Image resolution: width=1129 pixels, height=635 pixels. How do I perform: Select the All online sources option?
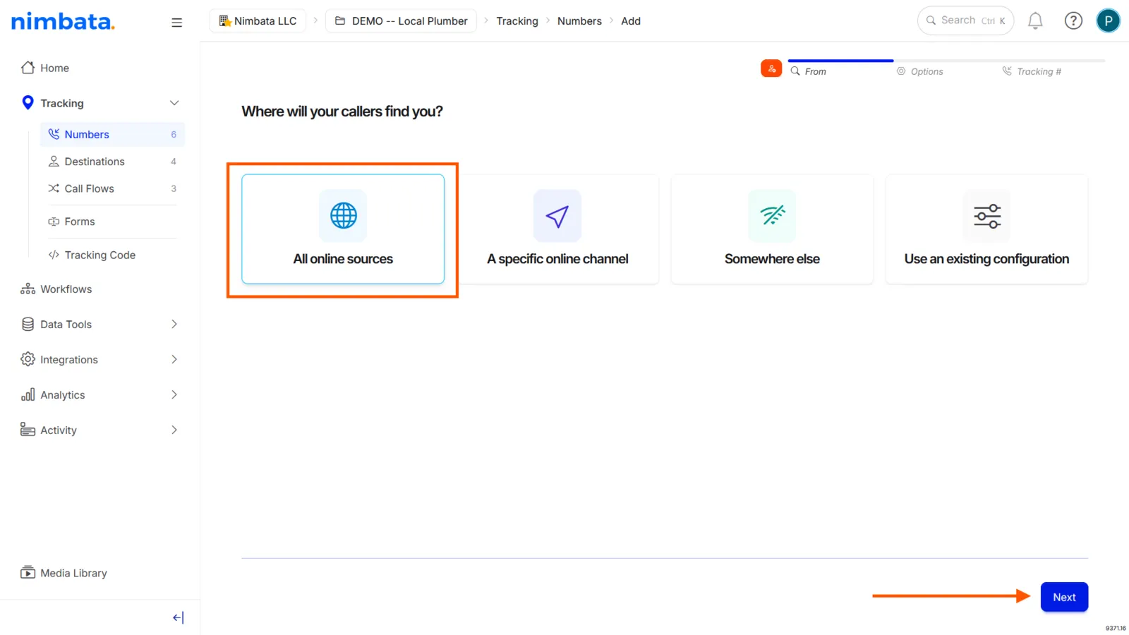343,229
